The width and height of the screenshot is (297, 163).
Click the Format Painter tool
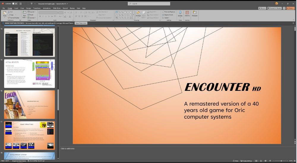(x=13, y=18)
